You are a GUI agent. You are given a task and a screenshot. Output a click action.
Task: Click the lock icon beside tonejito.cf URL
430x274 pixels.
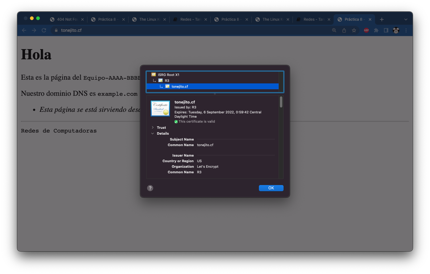click(x=56, y=30)
